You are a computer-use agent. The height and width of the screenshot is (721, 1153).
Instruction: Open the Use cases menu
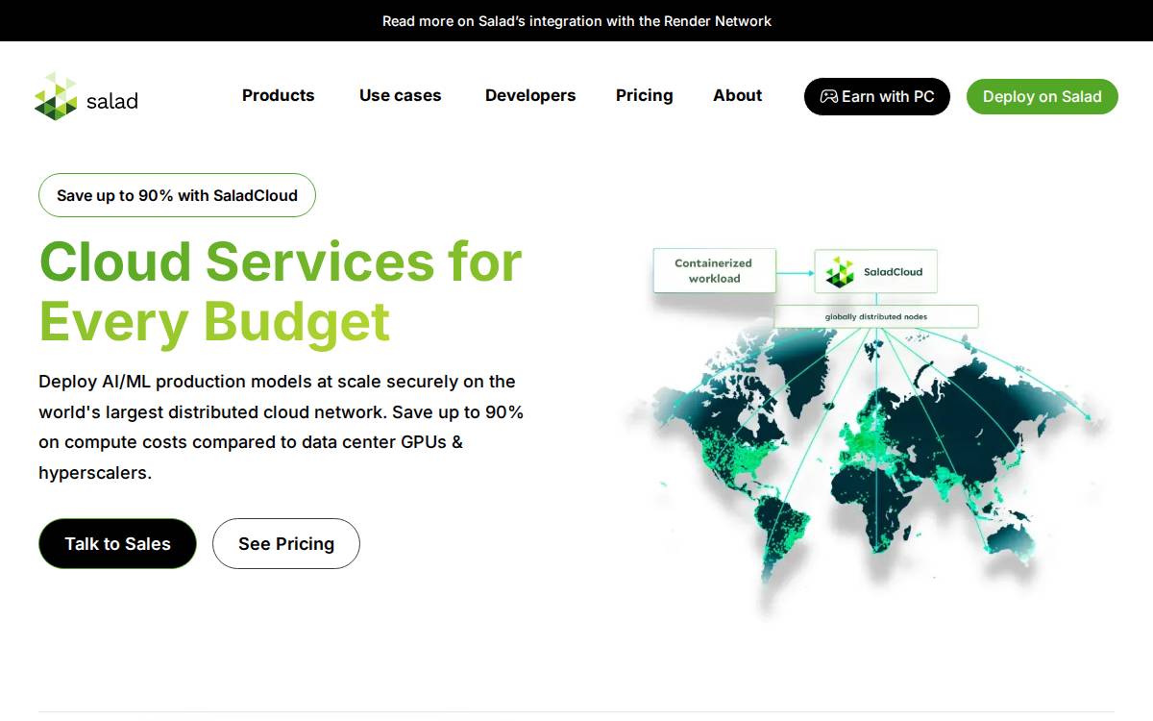[401, 95]
